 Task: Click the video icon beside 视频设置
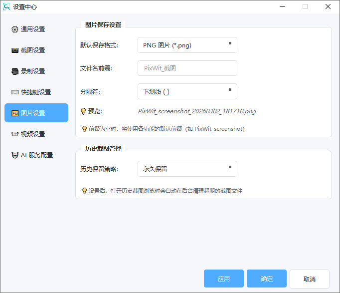click(15, 134)
